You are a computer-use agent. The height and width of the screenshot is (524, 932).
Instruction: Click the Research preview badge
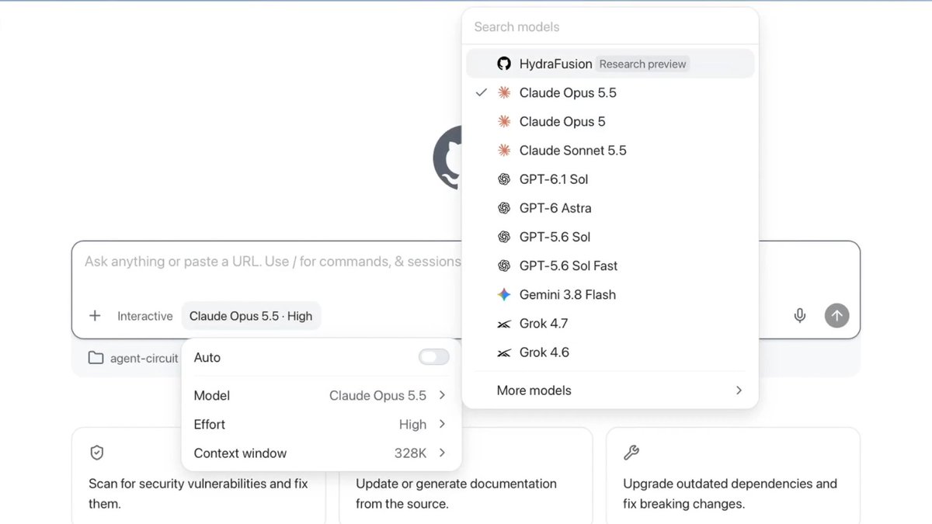(x=642, y=64)
